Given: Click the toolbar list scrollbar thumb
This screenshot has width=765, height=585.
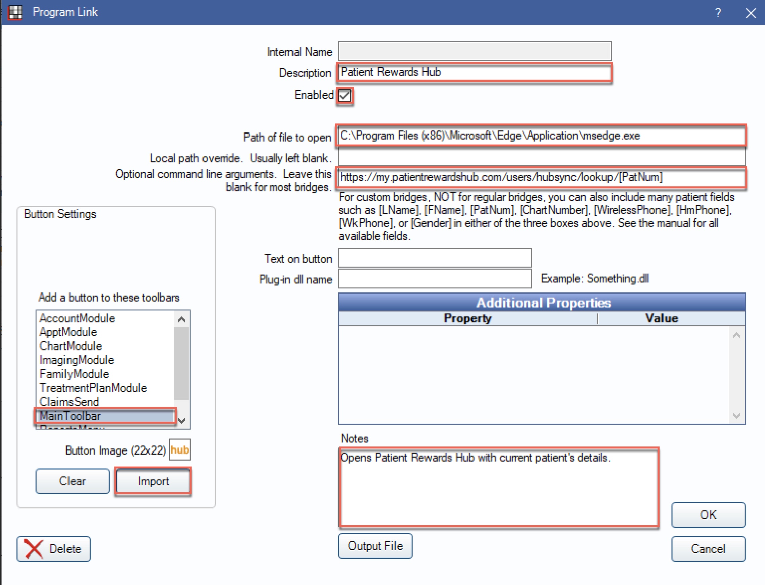Looking at the screenshot, I should coord(181,363).
